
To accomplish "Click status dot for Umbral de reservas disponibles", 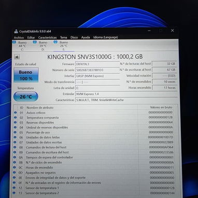I will coord(15,128).
